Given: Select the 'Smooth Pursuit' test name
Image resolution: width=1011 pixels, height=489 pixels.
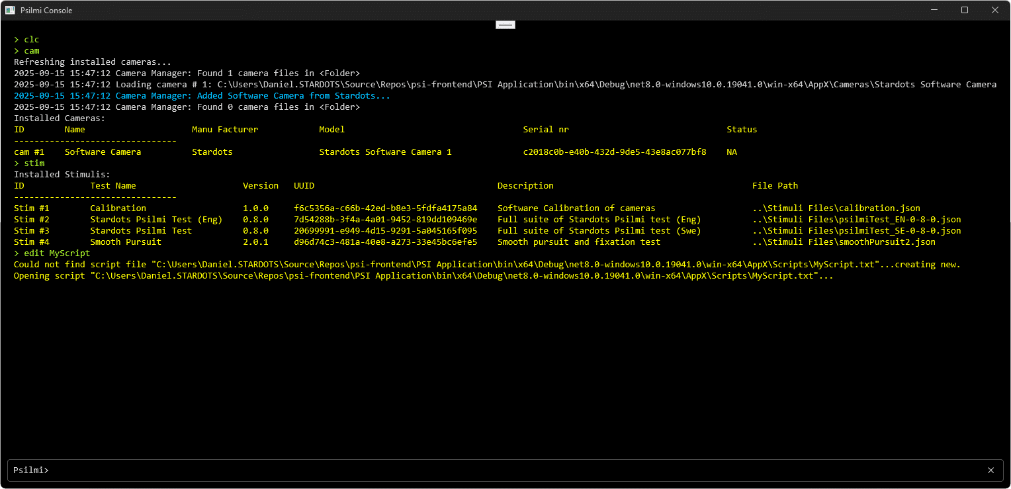Looking at the screenshot, I should (126, 242).
